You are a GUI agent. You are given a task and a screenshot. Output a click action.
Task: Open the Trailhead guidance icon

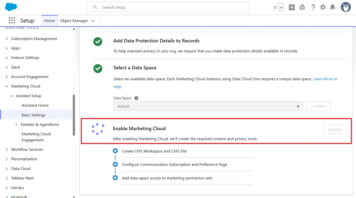pos(302,7)
